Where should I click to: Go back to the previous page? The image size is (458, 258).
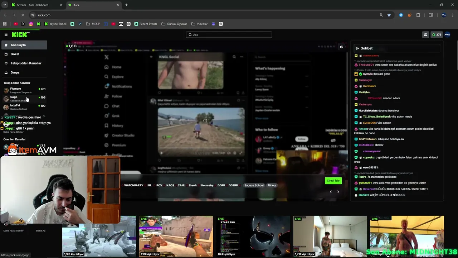click(5, 15)
